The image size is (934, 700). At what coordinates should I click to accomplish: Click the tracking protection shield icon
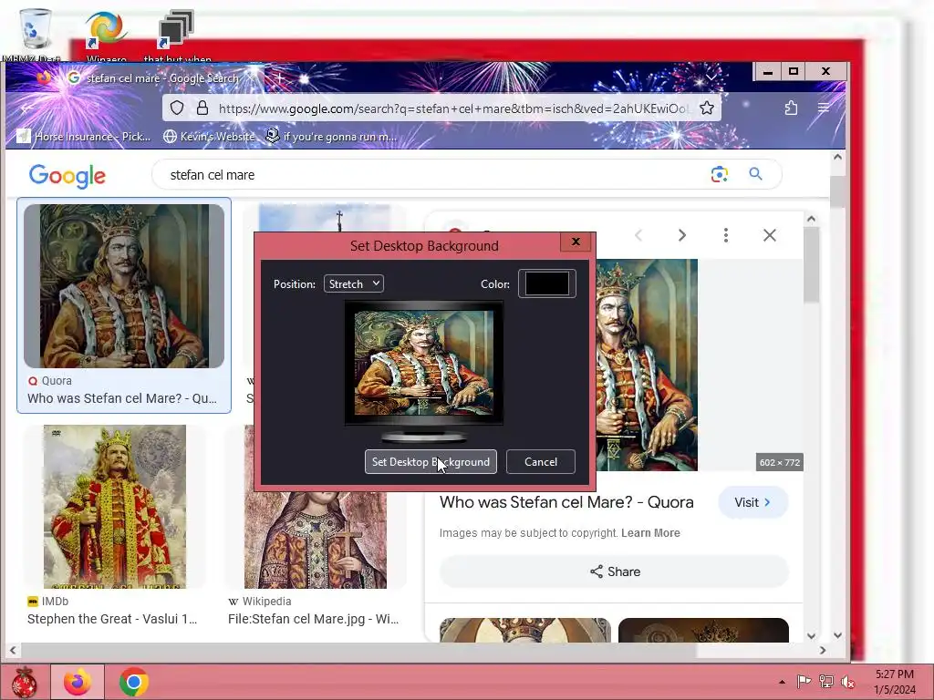[x=177, y=108]
